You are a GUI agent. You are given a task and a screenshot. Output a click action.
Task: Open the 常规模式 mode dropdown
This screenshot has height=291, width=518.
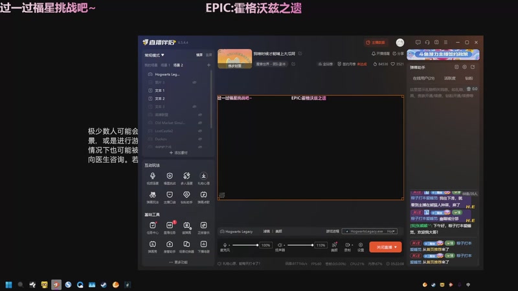click(154, 55)
